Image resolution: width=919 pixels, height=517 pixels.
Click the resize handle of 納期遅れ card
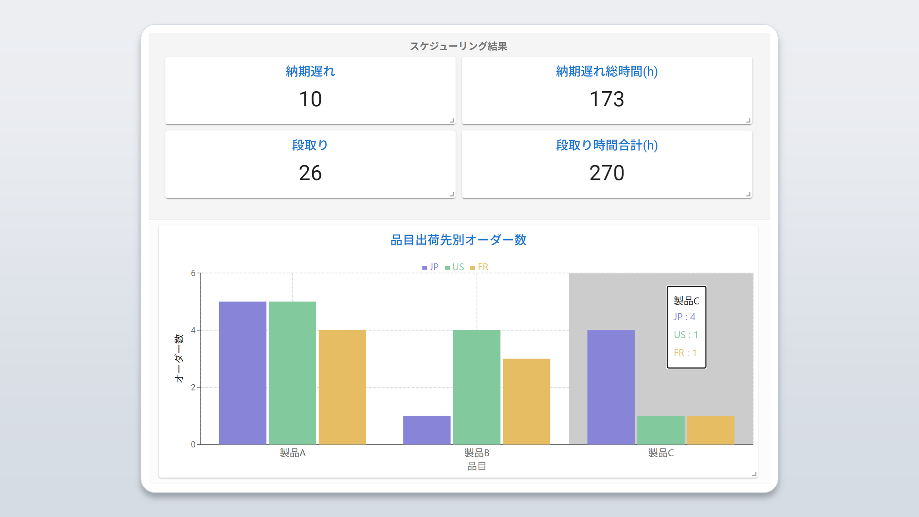tap(452, 121)
